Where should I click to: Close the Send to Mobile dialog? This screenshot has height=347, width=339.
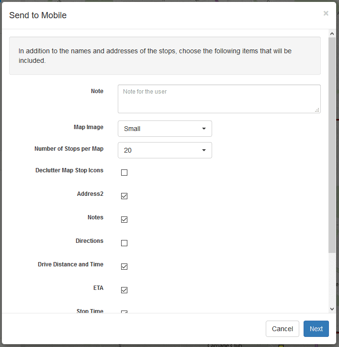tap(326, 13)
